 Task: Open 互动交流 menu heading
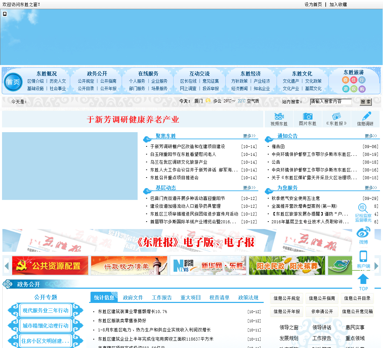(x=200, y=74)
